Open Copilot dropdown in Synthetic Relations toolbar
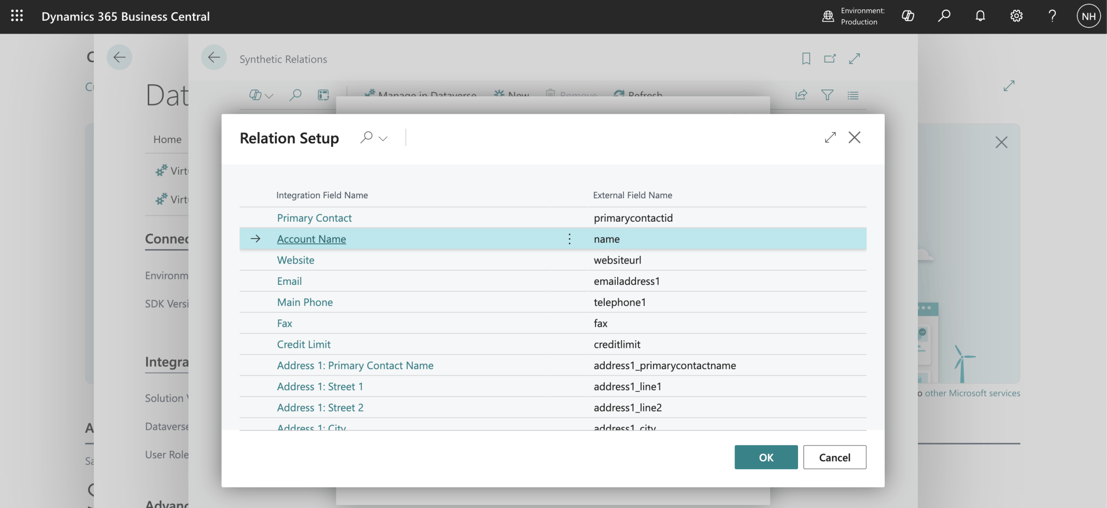 261,95
